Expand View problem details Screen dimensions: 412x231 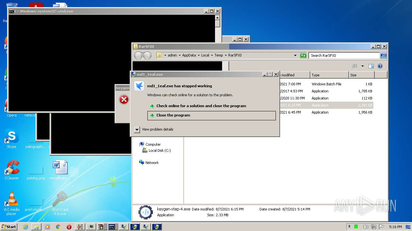(137, 129)
